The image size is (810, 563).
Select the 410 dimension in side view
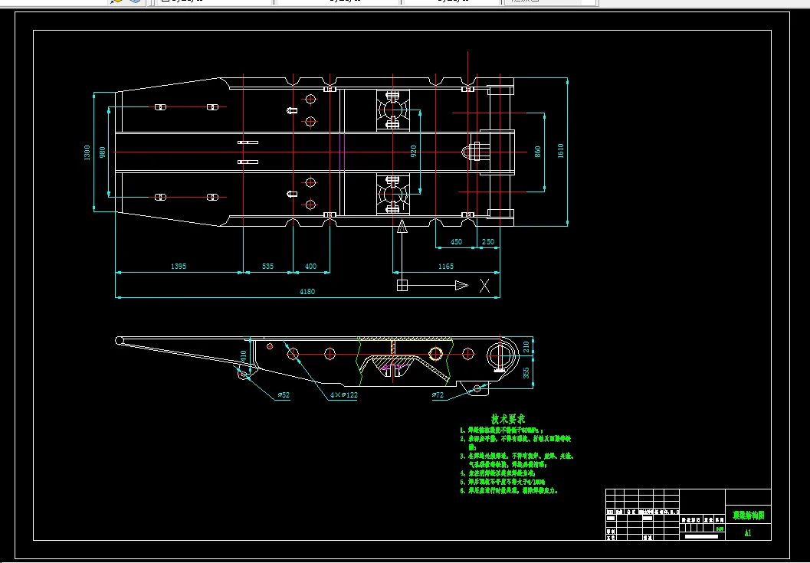tap(244, 356)
